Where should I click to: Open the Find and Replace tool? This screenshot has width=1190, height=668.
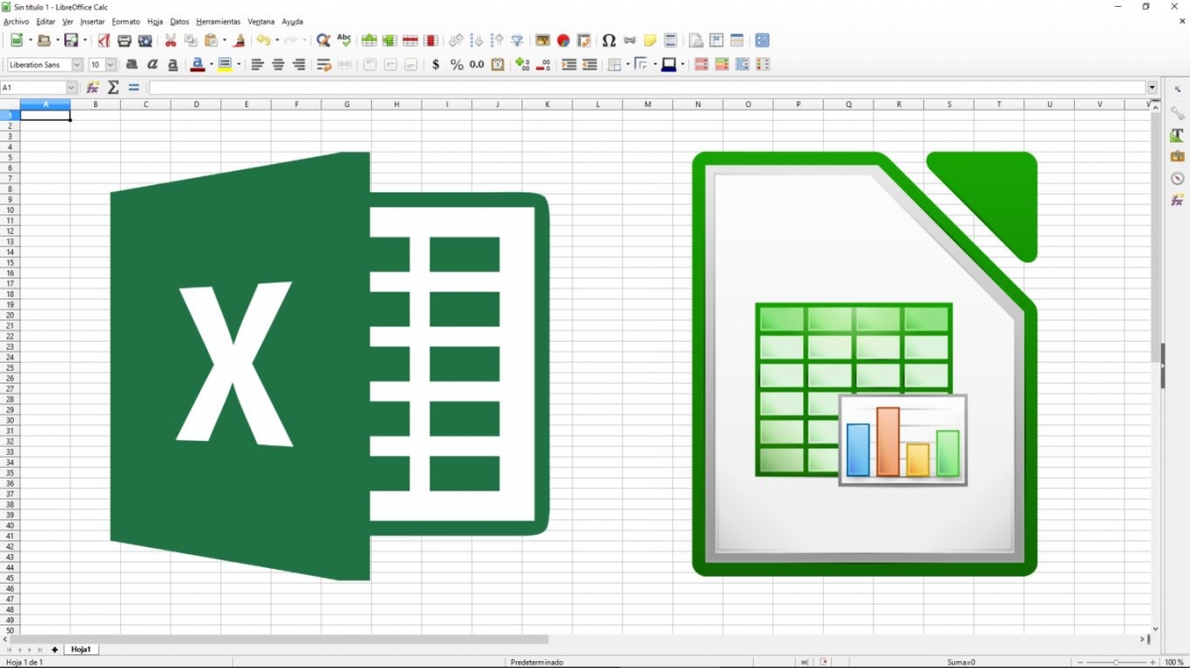pyautogui.click(x=321, y=41)
